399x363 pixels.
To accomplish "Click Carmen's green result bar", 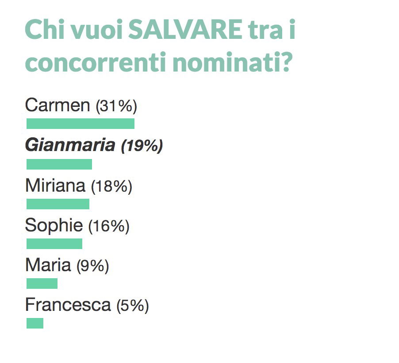I will tap(81, 124).
